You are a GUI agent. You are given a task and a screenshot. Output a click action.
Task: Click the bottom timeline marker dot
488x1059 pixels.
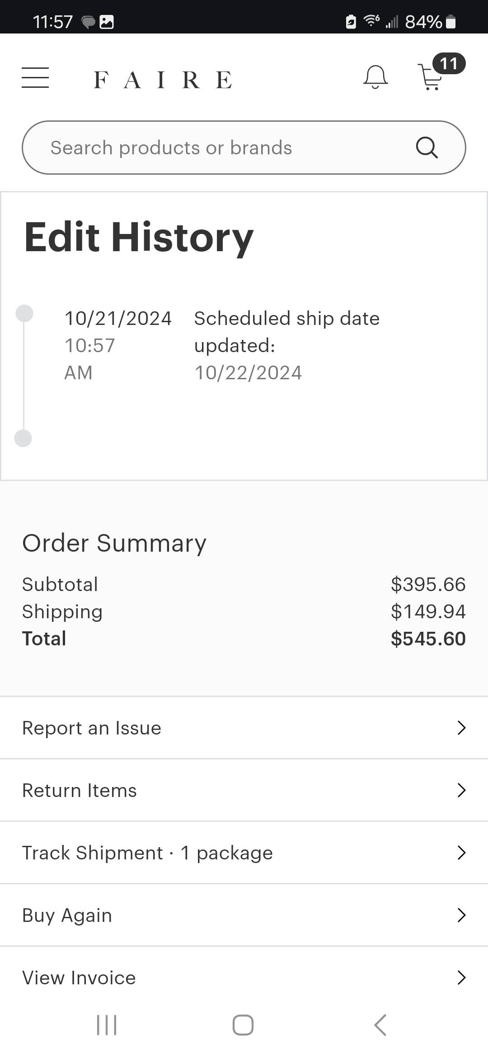click(x=23, y=438)
